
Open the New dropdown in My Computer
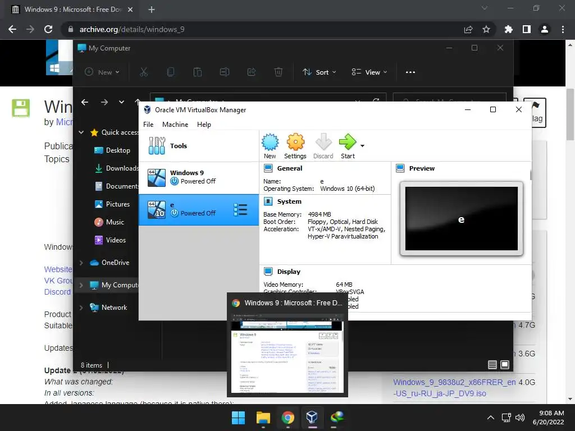tap(102, 72)
